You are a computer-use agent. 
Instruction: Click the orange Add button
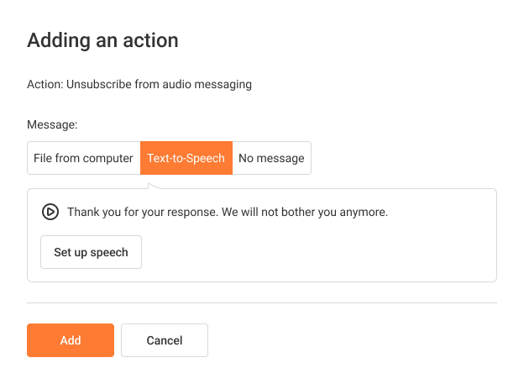[x=71, y=340]
